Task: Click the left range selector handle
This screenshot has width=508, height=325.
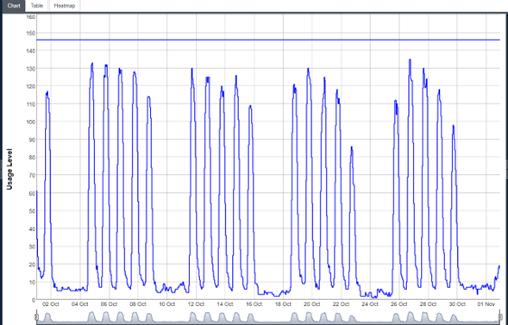Action: click(x=36, y=316)
